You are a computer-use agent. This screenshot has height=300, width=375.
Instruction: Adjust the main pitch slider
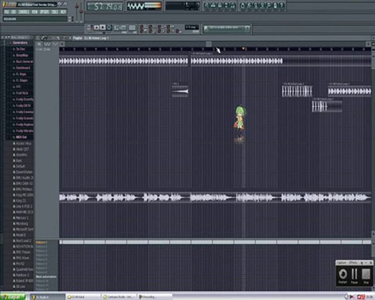81,12
